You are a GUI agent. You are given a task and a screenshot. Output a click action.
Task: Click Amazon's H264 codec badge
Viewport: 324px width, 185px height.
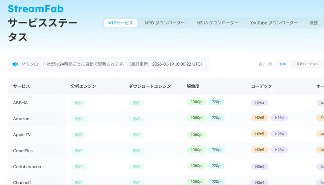pyautogui.click(x=279, y=117)
